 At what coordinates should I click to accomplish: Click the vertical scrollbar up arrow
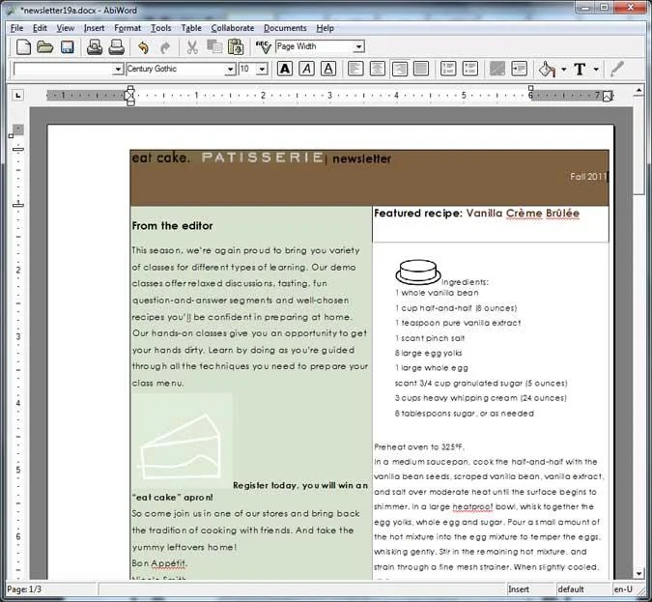(x=639, y=90)
